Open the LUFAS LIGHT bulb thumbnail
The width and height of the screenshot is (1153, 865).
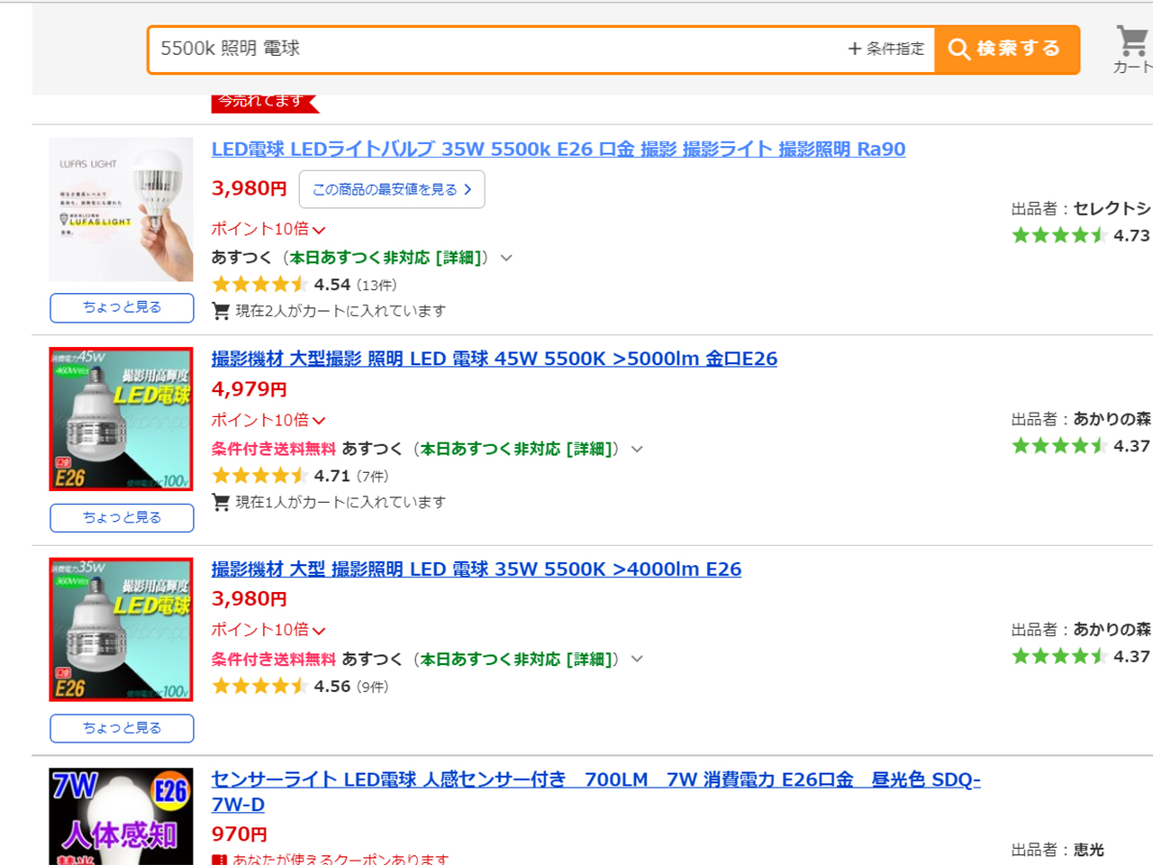pyautogui.click(x=121, y=210)
